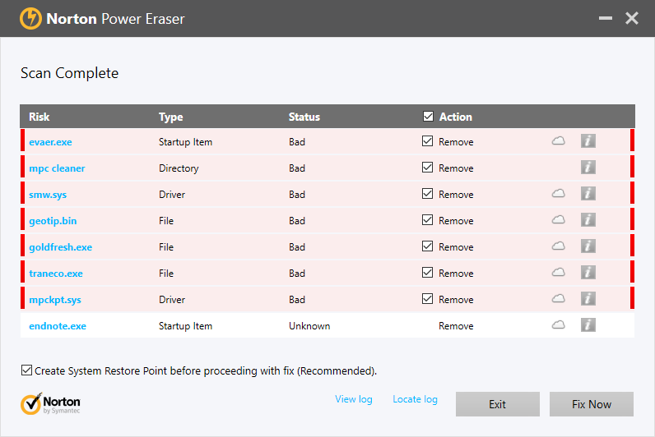Open the goldfresh.exe risk link
The width and height of the screenshot is (655, 437).
[x=60, y=247]
